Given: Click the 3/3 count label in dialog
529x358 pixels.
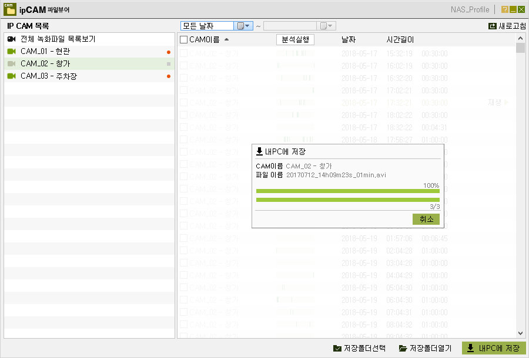Looking at the screenshot, I should click(x=434, y=207).
